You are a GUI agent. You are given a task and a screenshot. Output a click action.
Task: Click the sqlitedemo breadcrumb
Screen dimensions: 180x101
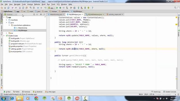[64, 12]
